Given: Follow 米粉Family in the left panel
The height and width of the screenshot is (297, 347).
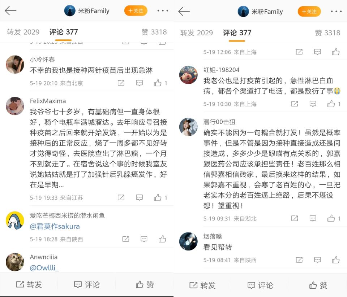Looking at the screenshot, I should pos(136,10).
